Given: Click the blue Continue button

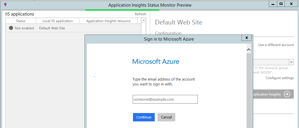Looking at the screenshot, I should pyautogui.click(x=144, y=117).
